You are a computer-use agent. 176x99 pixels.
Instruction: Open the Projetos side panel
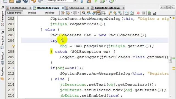(2, 74)
